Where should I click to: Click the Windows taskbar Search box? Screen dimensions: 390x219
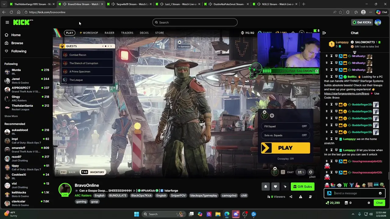tap(164, 214)
